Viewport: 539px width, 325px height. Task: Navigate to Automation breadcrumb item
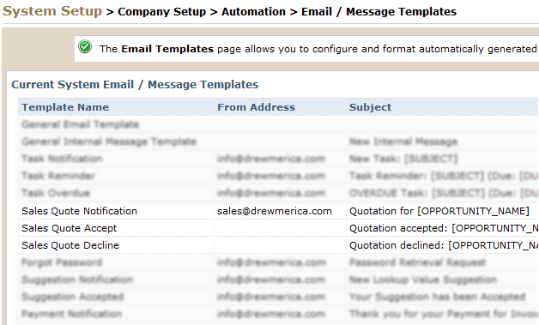click(x=253, y=12)
